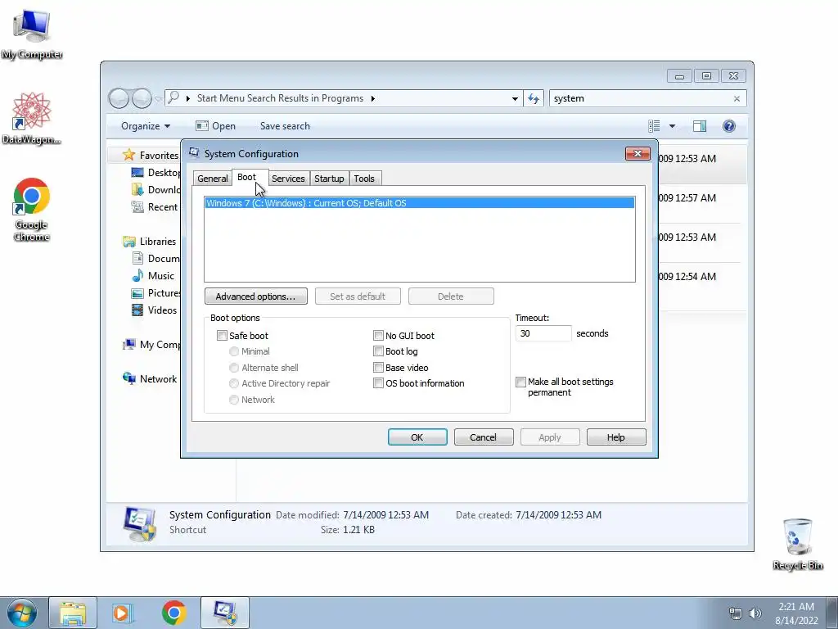
Task: Expand the breadcrumb arrow before Start Menu
Action: point(188,98)
